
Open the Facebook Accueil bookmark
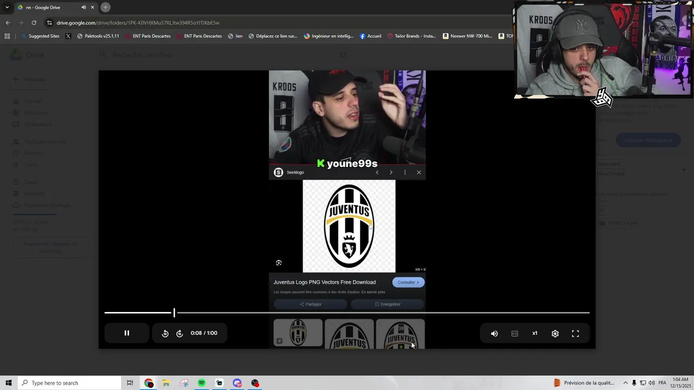371,36
